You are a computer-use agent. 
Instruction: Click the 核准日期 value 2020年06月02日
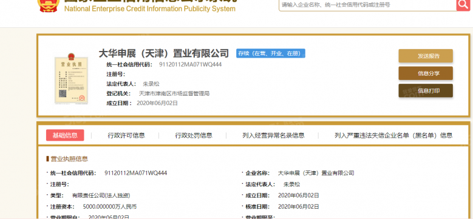pos(298,207)
